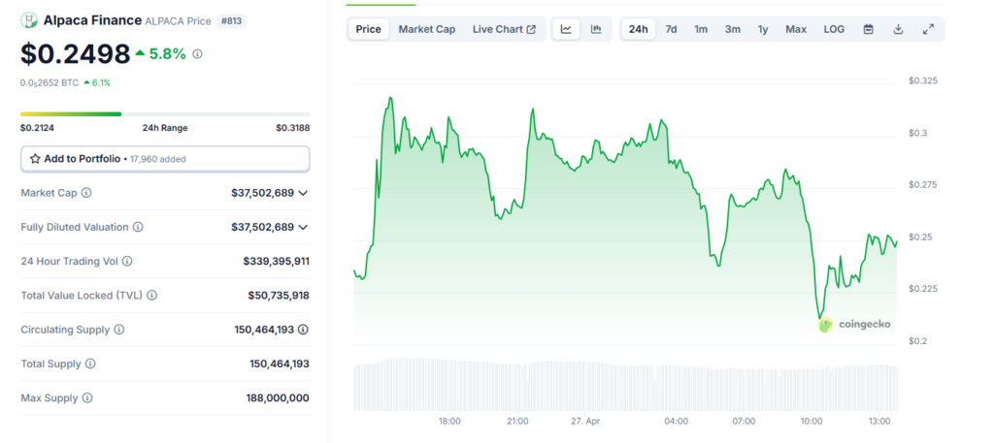Toggle LOG scale on chart
This screenshot has width=994, height=443.
[834, 29]
